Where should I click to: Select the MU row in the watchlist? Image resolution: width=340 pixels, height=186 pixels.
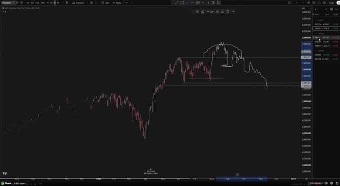coord(326,37)
